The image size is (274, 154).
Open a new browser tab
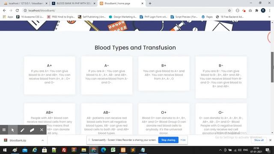click(150, 3)
